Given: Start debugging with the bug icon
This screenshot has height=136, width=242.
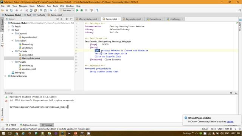Looking at the screenshot, I should (x=82, y=10).
